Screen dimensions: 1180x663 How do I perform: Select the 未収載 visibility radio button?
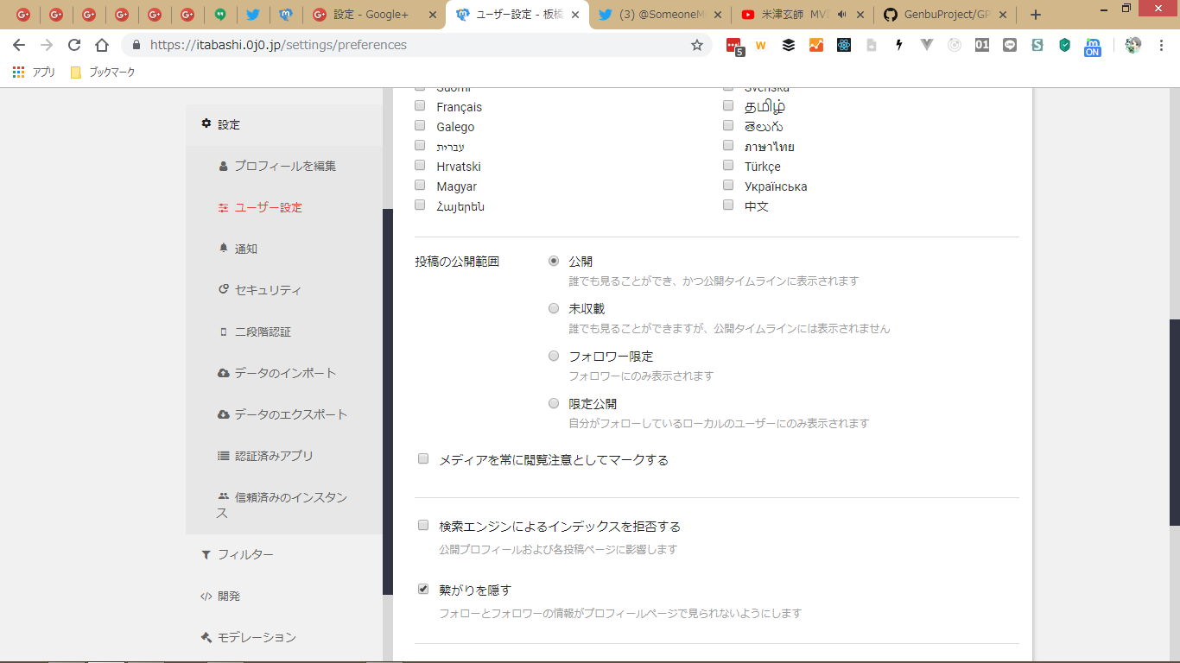[x=554, y=308]
